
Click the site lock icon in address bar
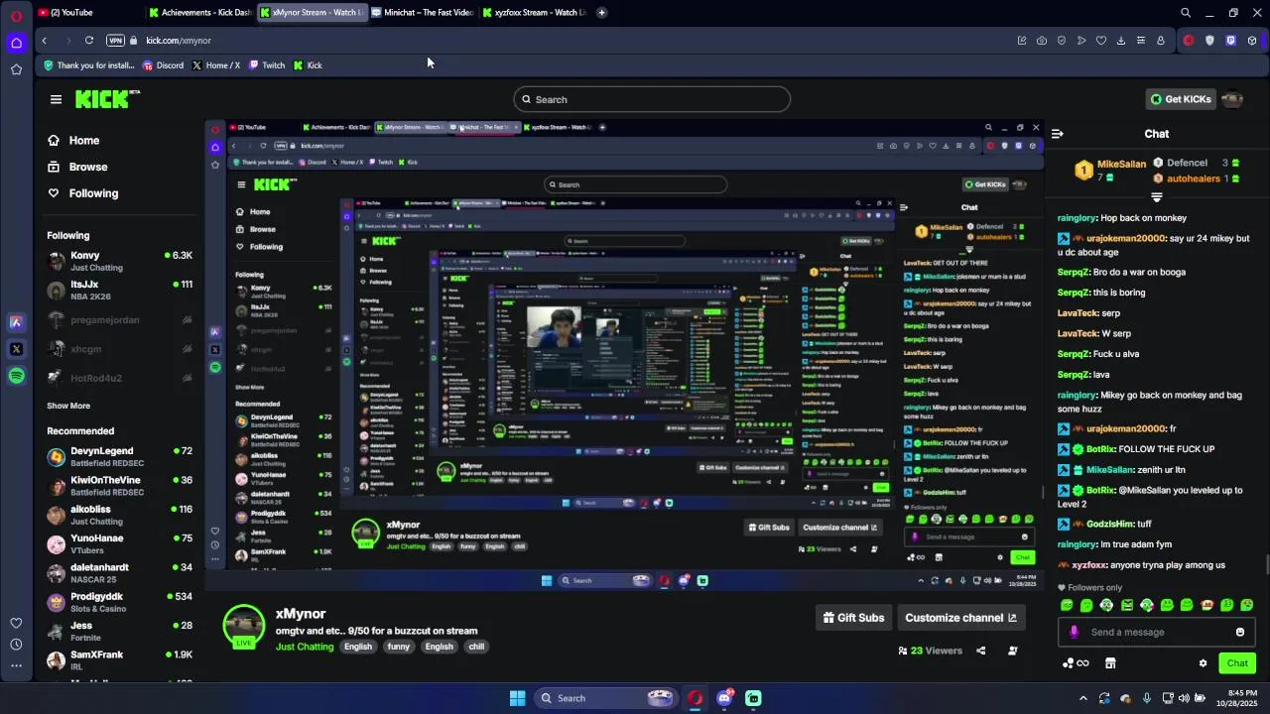coord(134,41)
